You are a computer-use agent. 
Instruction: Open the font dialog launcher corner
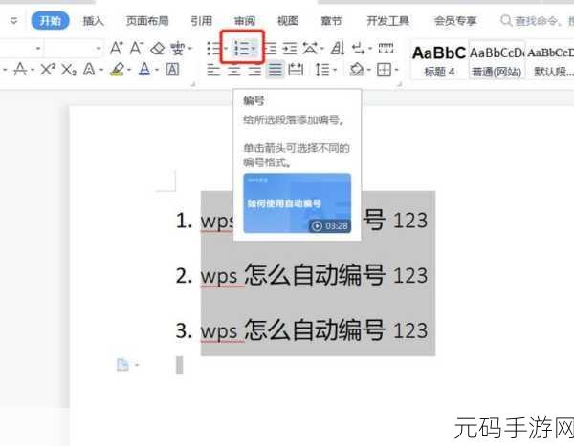[x=193, y=84]
